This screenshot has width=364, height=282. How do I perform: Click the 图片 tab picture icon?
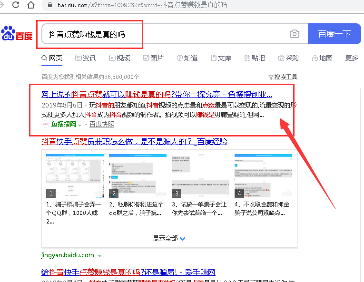[x=146, y=58]
